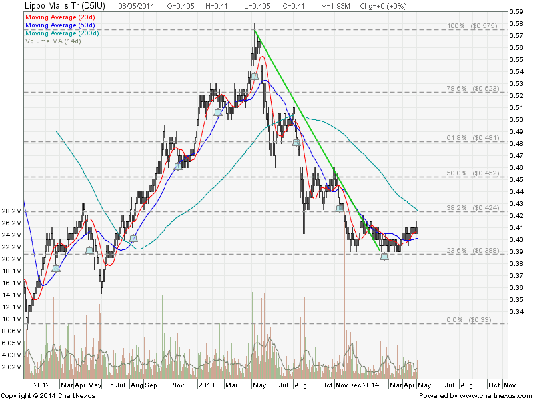Select the Moving Average (50d) legend entry
Image resolution: width=533 pixels, height=400 pixels.
click(x=60, y=25)
